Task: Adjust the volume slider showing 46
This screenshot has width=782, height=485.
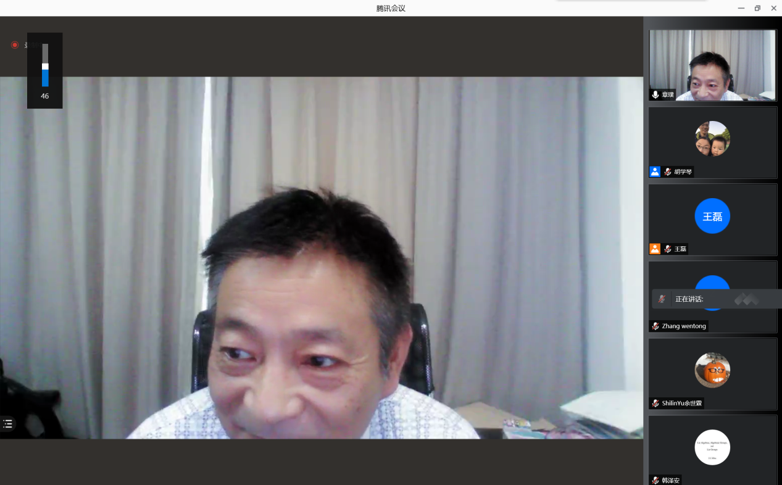Action: 45,66
